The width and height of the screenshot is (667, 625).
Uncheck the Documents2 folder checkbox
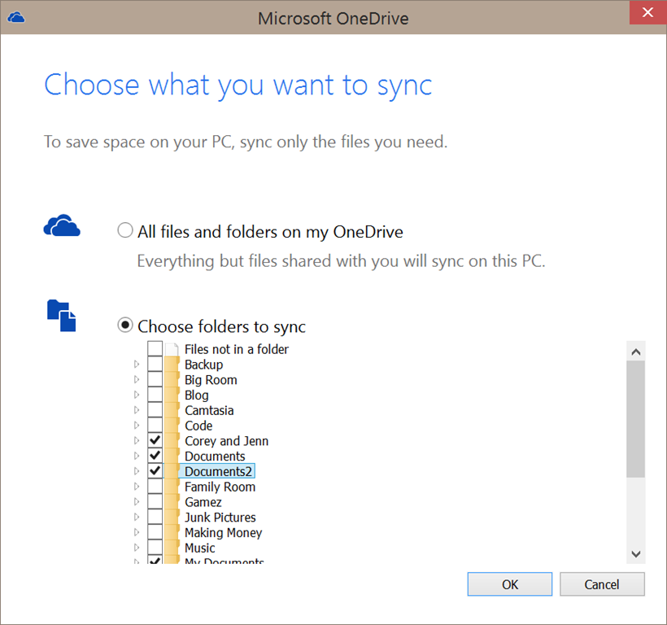(x=155, y=471)
